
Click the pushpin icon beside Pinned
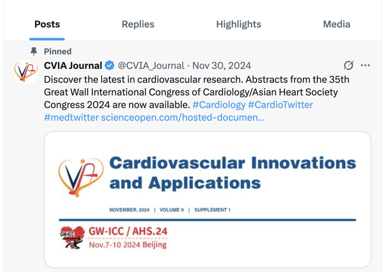34,52
